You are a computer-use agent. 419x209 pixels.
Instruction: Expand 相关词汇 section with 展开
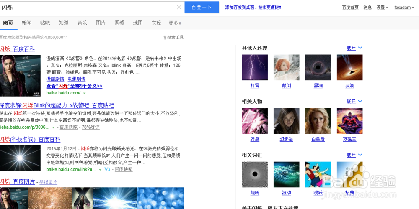coord(354,155)
